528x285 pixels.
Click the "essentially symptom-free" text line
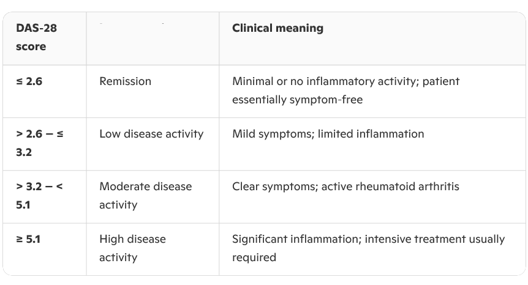click(x=297, y=99)
